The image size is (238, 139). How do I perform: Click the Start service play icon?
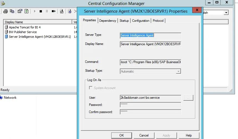pos(35,11)
